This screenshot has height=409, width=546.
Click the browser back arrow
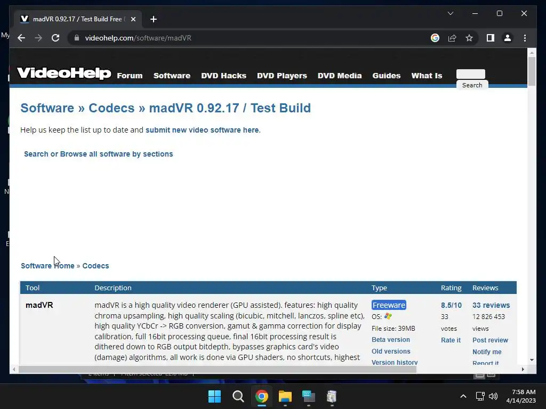click(x=21, y=38)
